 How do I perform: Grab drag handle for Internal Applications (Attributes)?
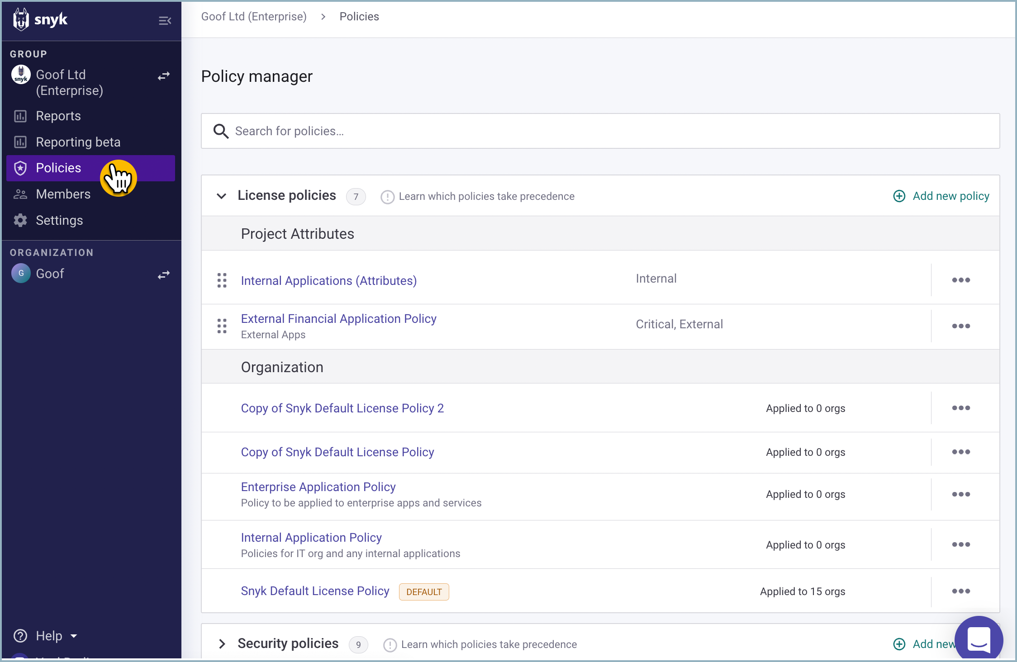coord(222,280)
